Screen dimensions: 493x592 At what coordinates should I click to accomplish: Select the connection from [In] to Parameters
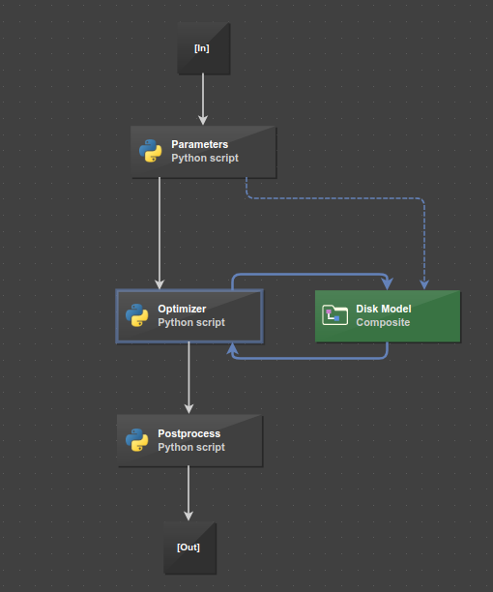pyautogui.click(x=203, y=99)
